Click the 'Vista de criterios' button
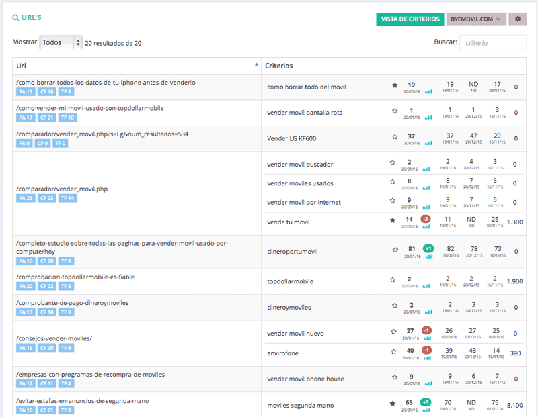This screenshot has width=538, height=417. pyautogui.click(x=410, y=19)
